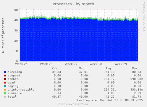Click uninterruptible maximum value 993.33m
The image size is (147, 107).
137,90
